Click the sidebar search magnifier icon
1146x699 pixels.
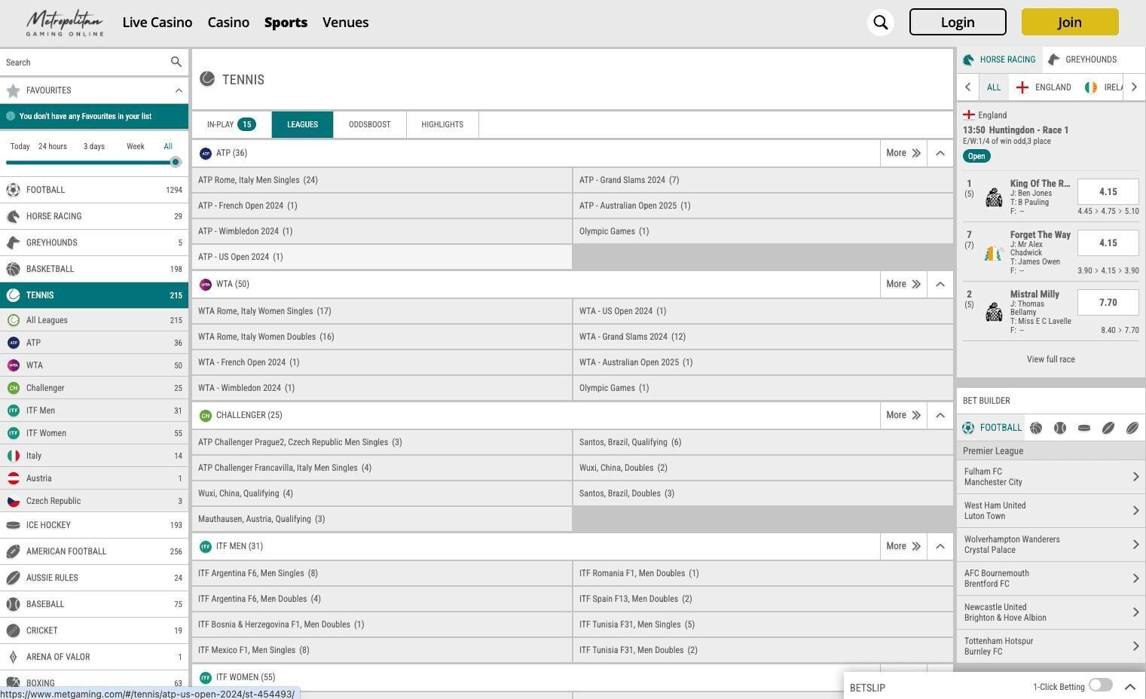click(176, 62)
